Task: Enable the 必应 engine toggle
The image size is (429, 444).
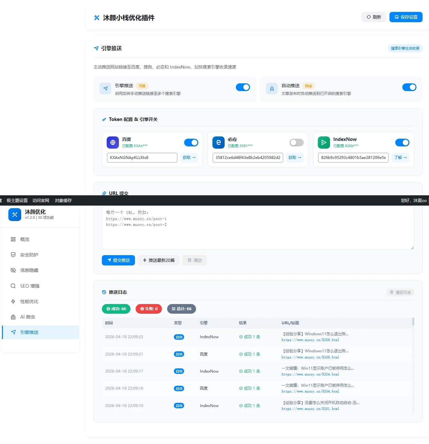Action: (x=296, y=143)
